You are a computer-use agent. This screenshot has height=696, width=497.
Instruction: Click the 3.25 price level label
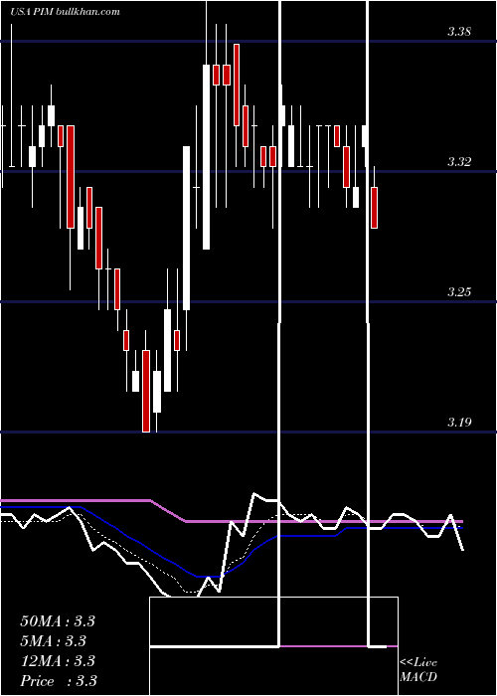point(459,292)
